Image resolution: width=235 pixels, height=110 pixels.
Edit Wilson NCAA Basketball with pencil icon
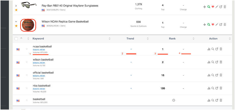pyautogui.click(x=217, y=24)
